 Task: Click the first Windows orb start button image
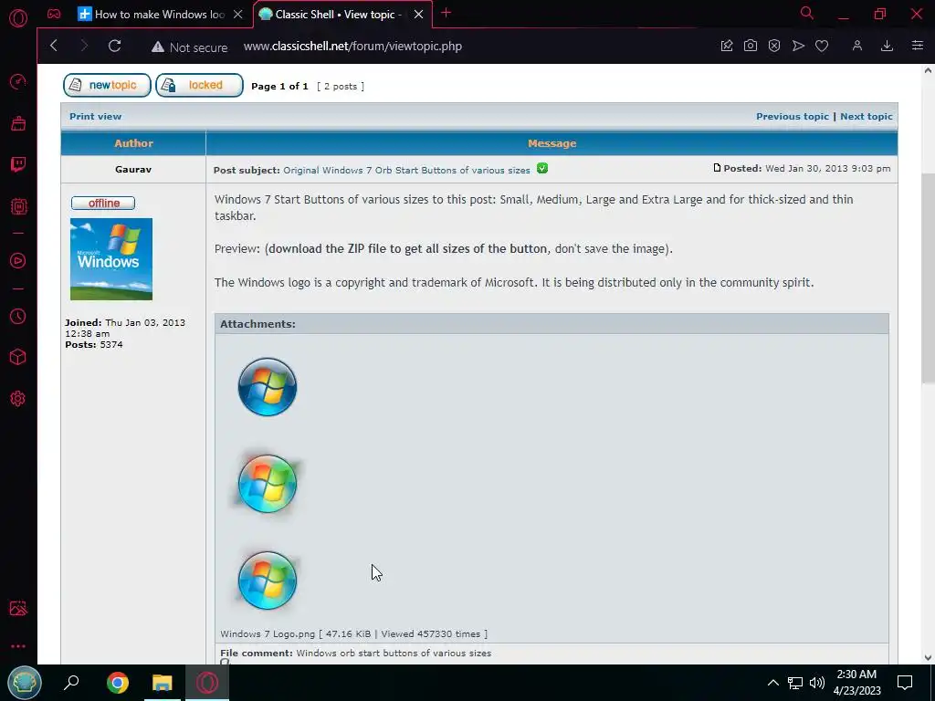tap(268, 387)
